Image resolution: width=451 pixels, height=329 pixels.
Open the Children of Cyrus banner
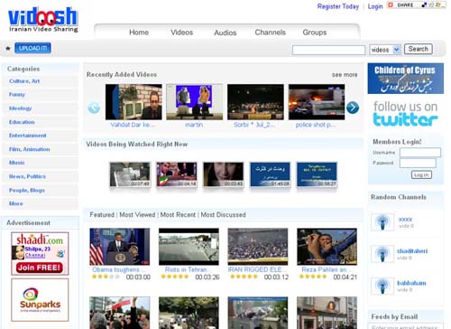[405, 79]
